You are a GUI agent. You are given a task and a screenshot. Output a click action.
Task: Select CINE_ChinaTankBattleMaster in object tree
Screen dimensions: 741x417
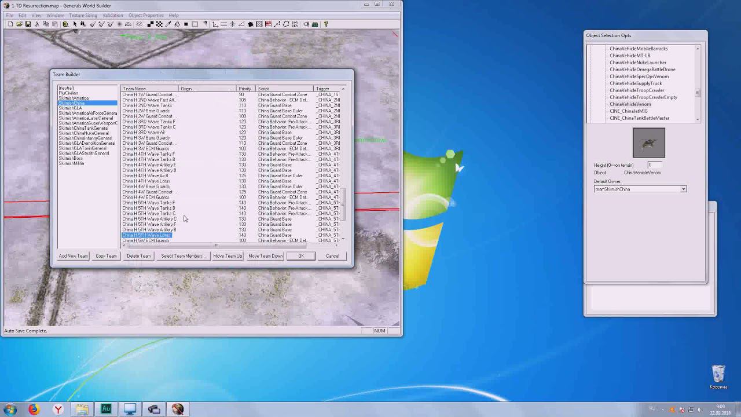tap(639, 118)
